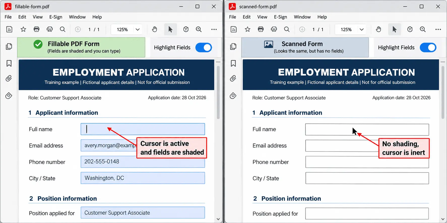Image resolution: width=447 pixels, height=223 pixels.
Task: Open the Help menu in scanned-form.pdf
Action: pyautogui.click(x=322, y=17)
